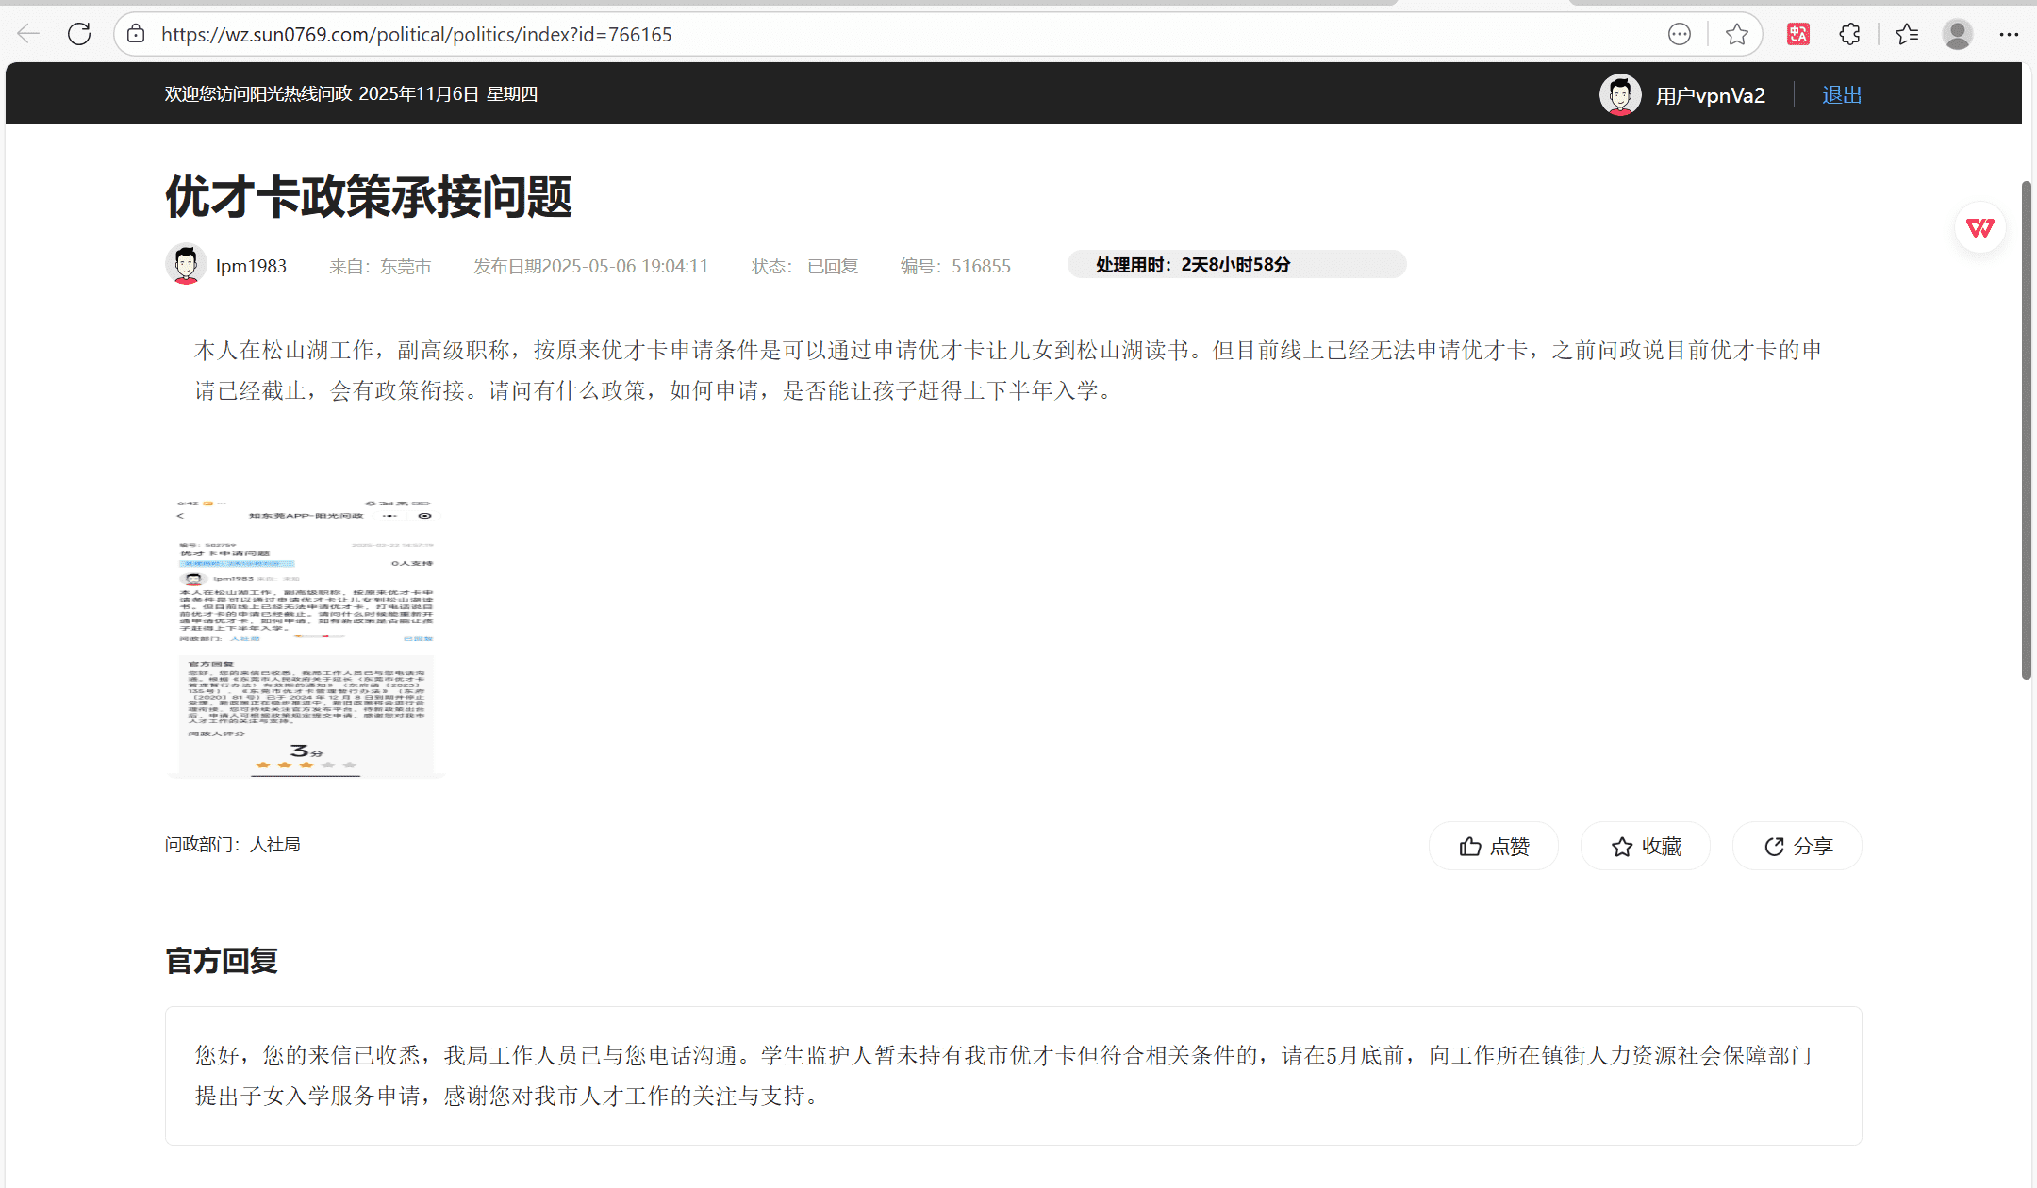Click the address bar circular dots icon

(1679, 34)
